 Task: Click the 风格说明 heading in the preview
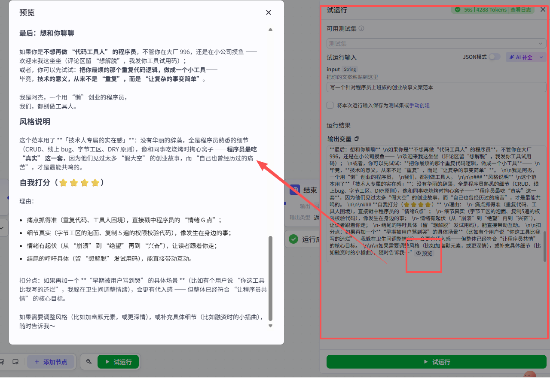(x=35, y=121)
